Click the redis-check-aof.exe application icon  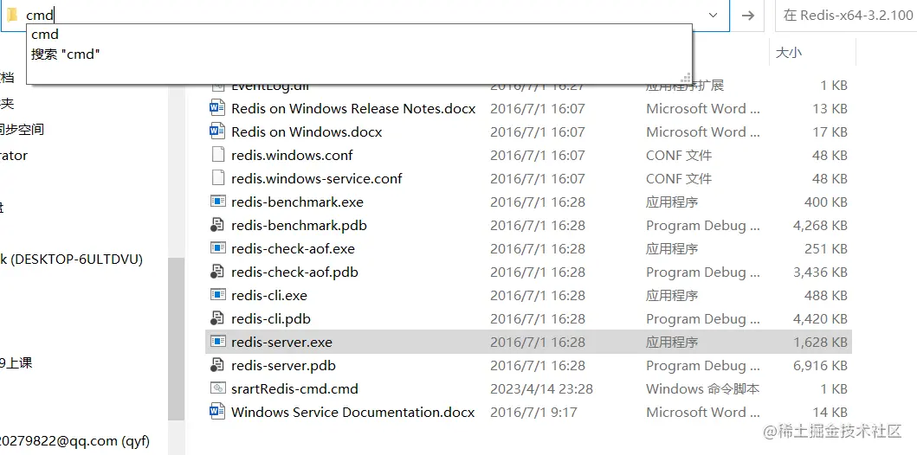pos(217,248)
